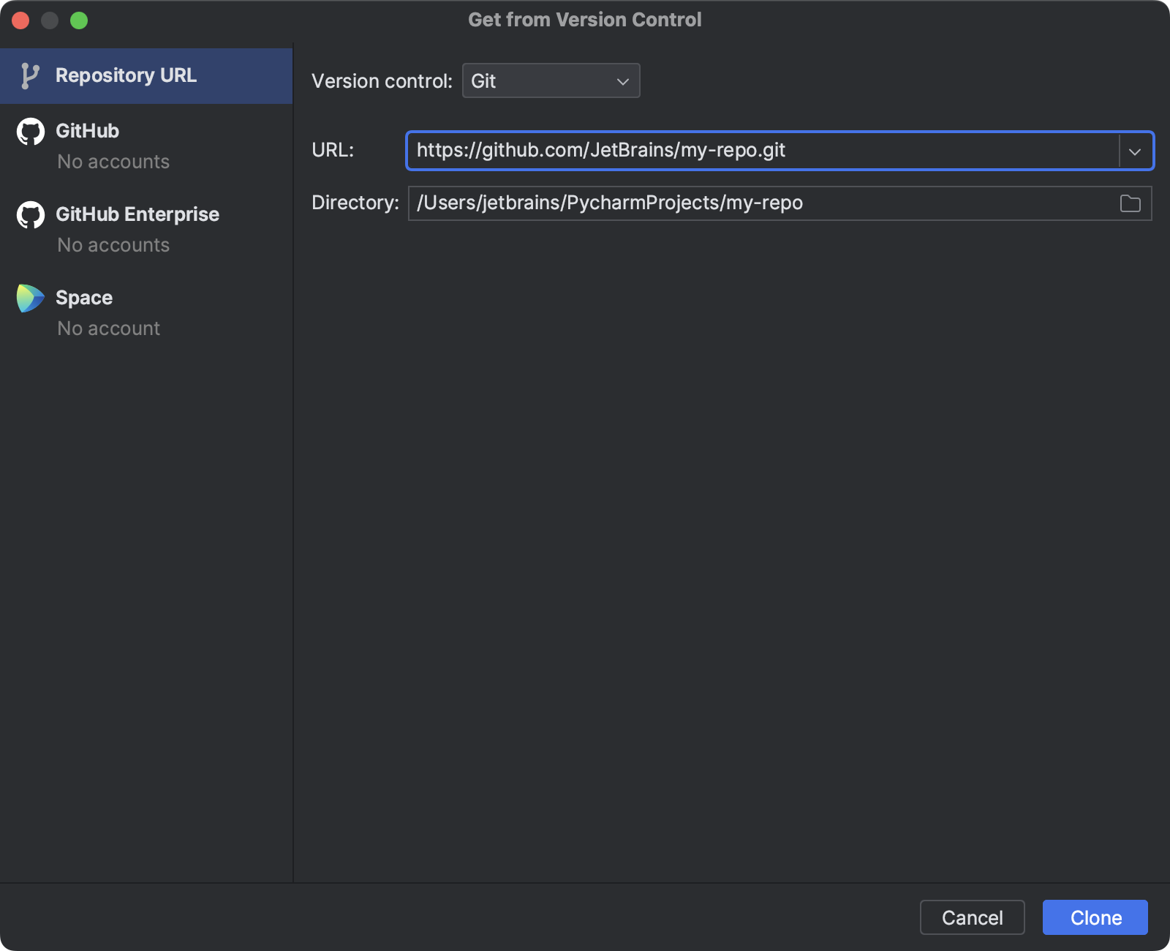Click the yellow minimize traffic light button
This screenshot has width=1170, height=951.
click(50, 21)
